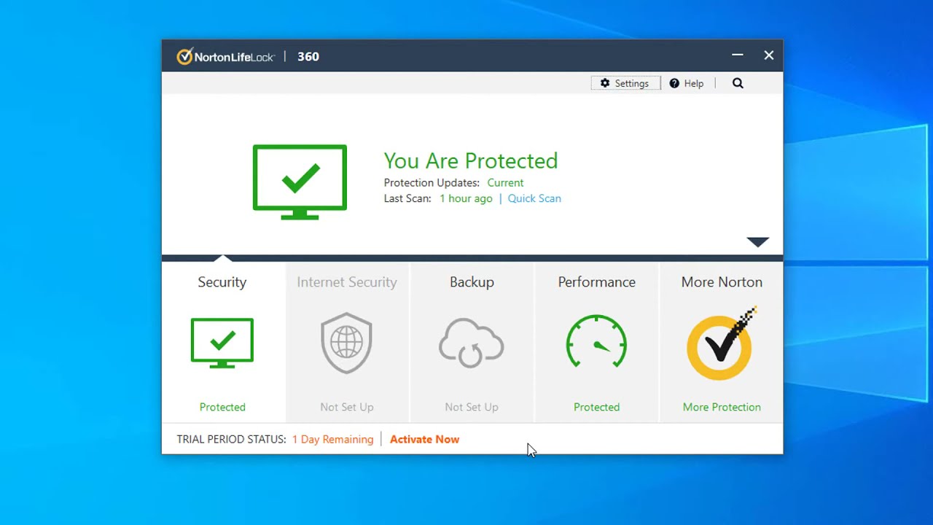
Task: Click the 360 product name in title bar
Action: (308, 56)
